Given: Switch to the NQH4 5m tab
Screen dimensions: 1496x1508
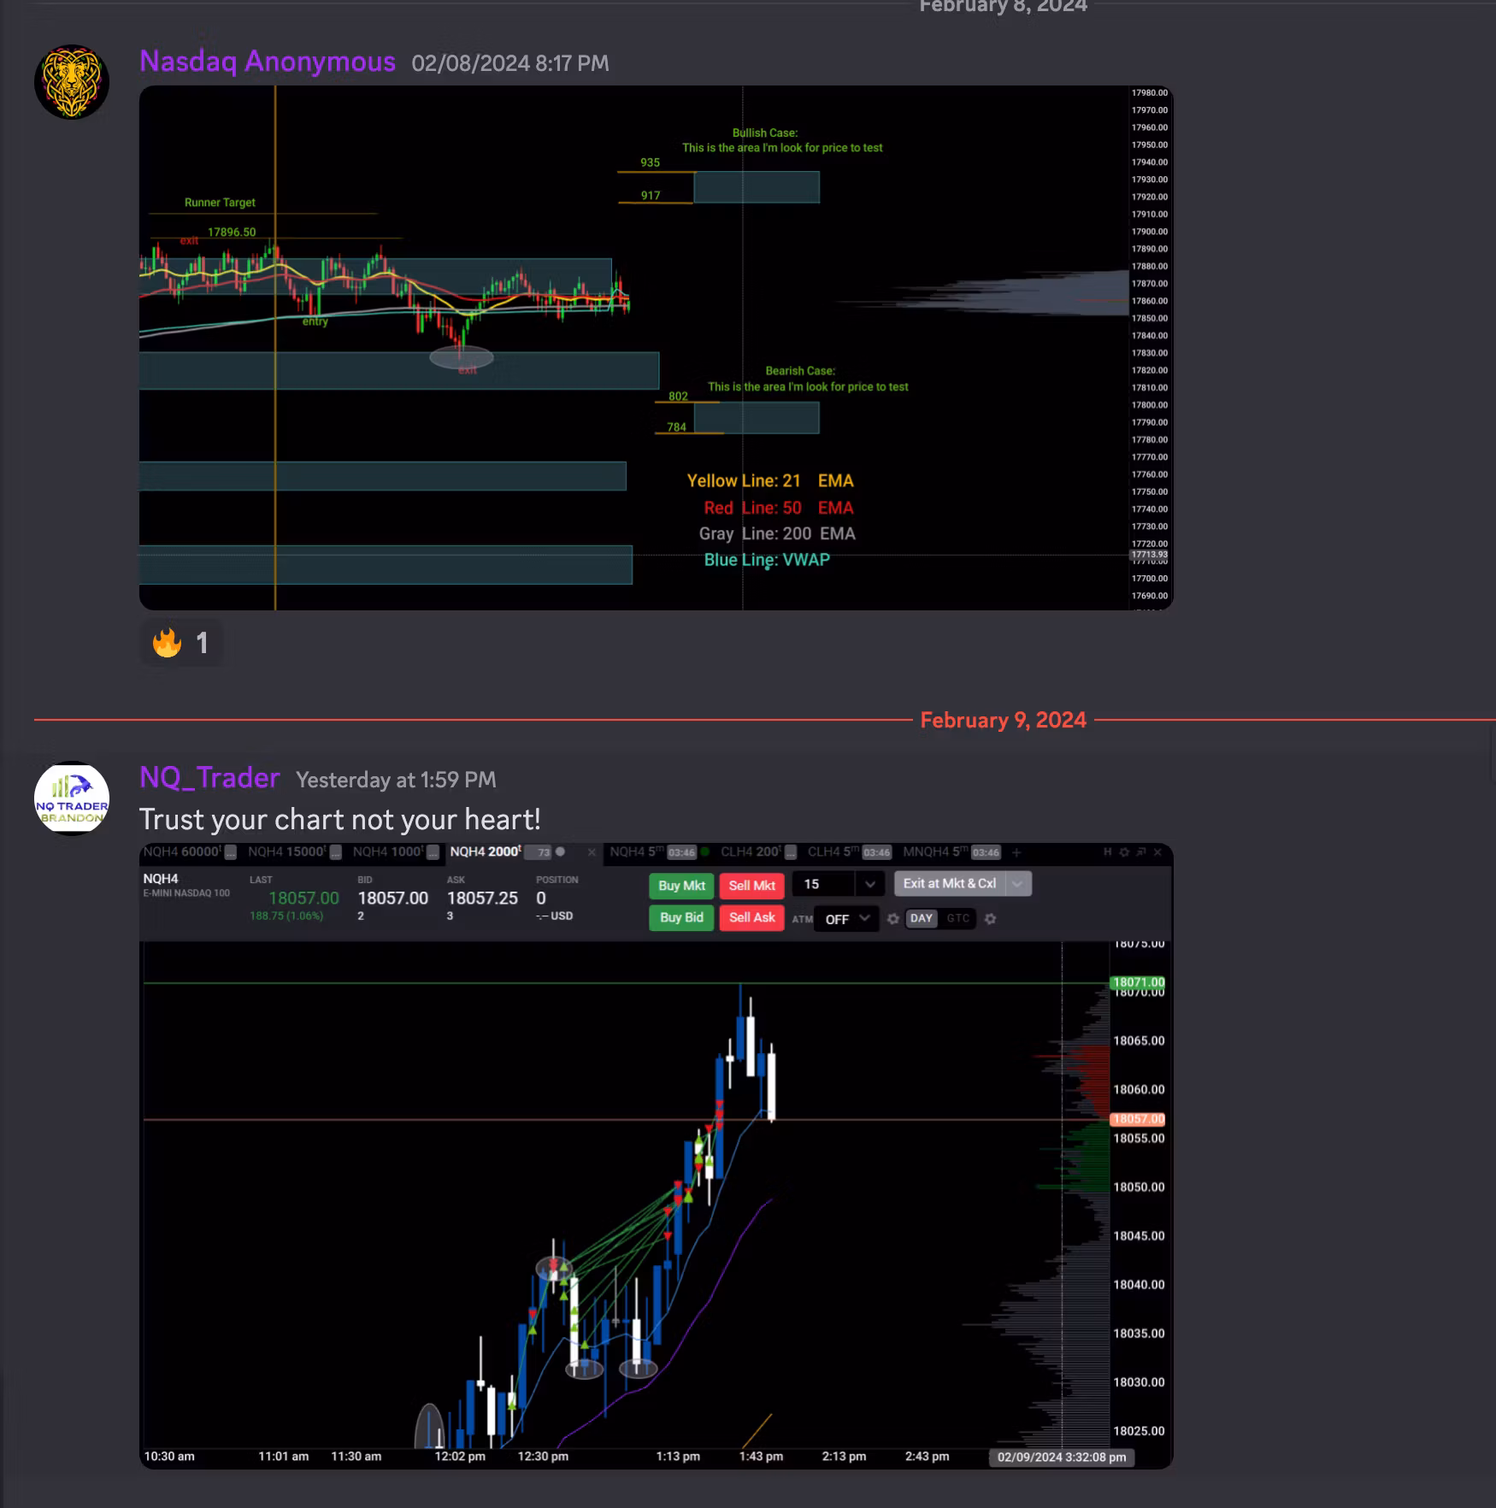Looking at the screenshot, I should [637, 852].
